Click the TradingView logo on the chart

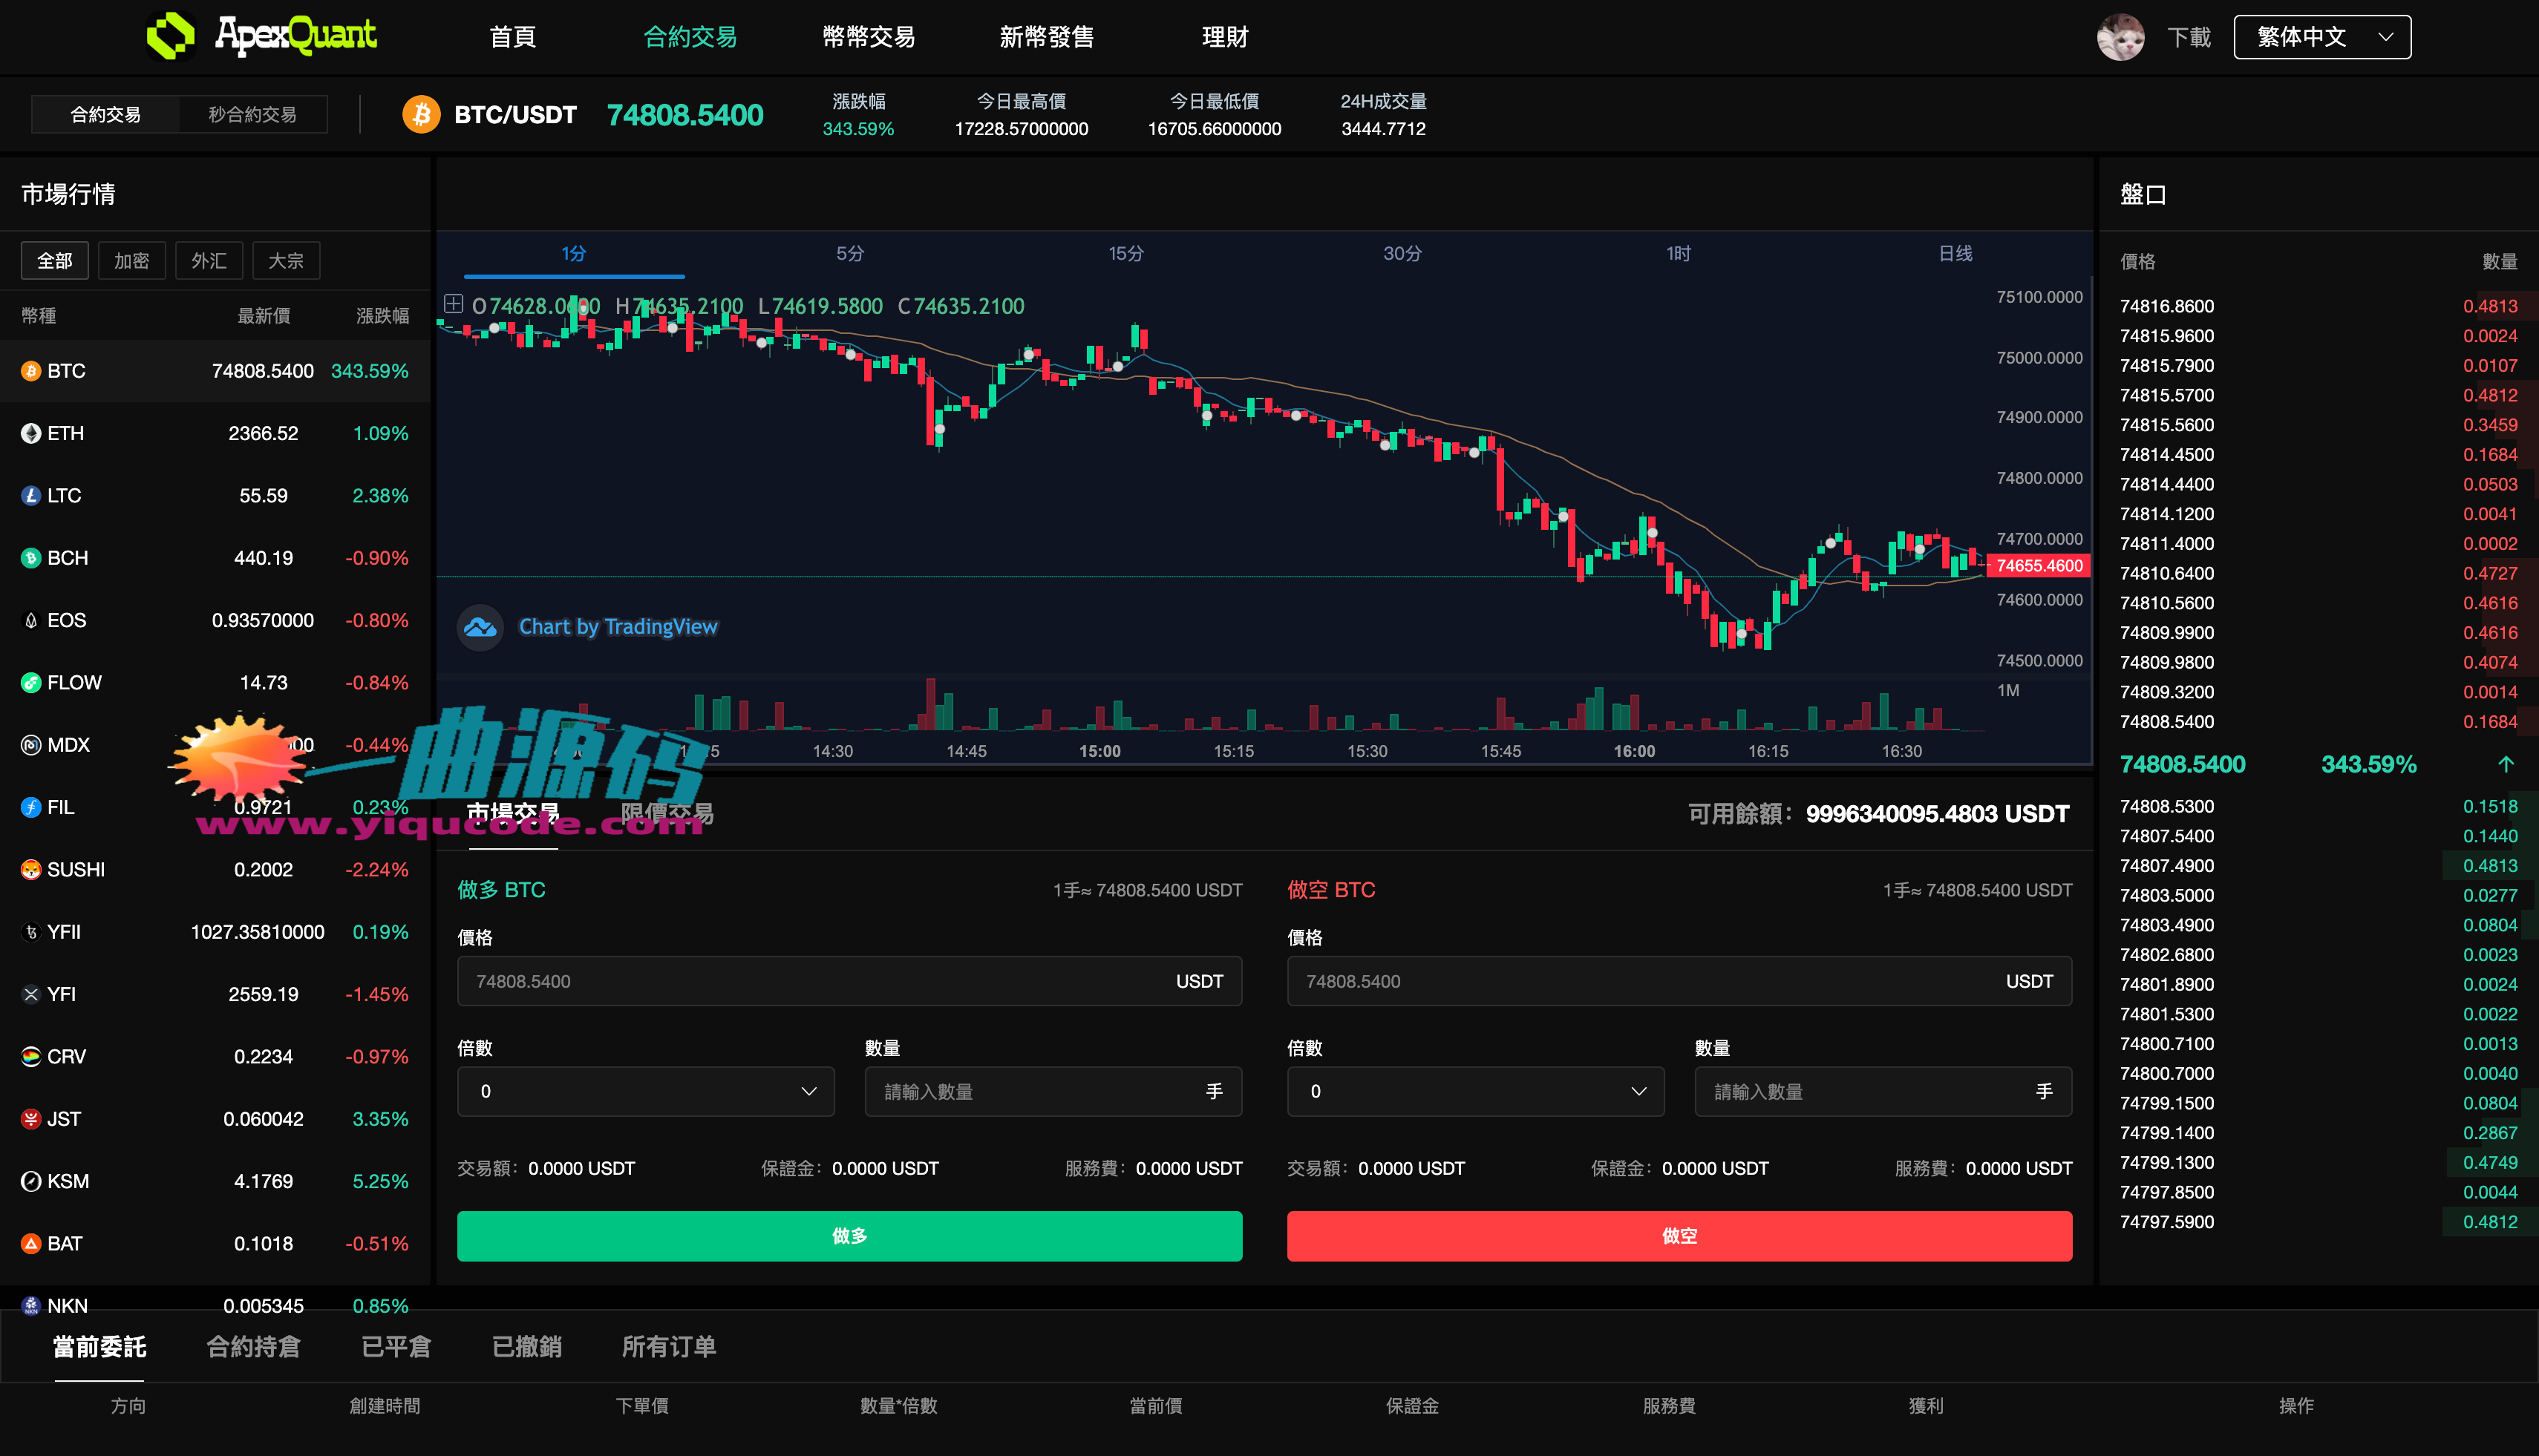click(480, 627)
